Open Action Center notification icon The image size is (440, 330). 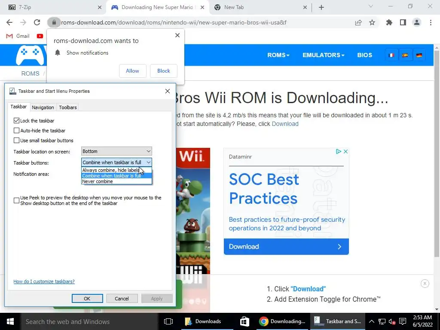click(x=403, y=321)
